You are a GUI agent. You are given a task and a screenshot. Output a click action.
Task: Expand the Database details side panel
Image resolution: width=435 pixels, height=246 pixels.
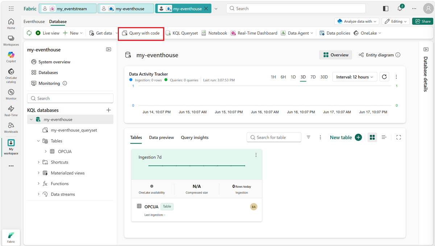tap(426, 49)
